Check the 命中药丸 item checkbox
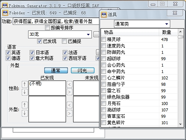 click(103, 72)
